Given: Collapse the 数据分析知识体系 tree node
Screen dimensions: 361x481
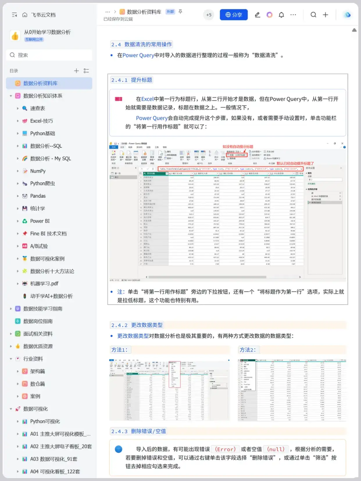Looking at the screenshot, I should (11, 96).
